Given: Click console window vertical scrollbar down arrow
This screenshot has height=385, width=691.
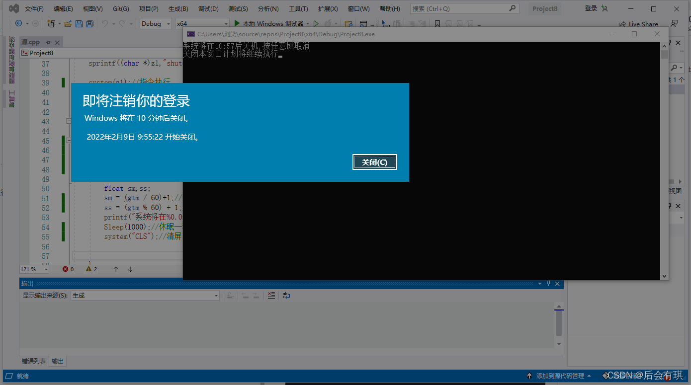Looking at the screenshot, I should pyautogui.click(x=664, y=276).
